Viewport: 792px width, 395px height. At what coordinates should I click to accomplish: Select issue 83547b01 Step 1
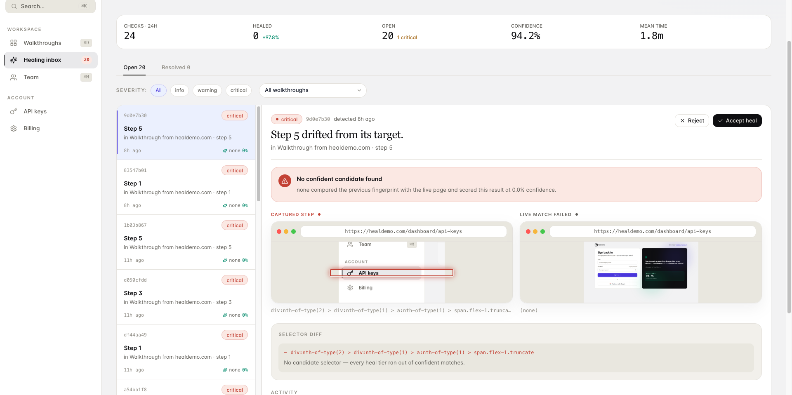pyautogui.click(x=186, y=187)
